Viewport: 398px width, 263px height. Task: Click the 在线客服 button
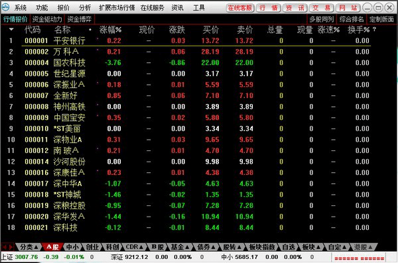tap(240, 8)
